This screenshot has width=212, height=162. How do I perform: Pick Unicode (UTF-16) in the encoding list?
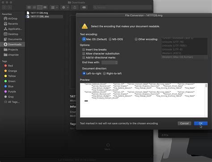[184, 42]
